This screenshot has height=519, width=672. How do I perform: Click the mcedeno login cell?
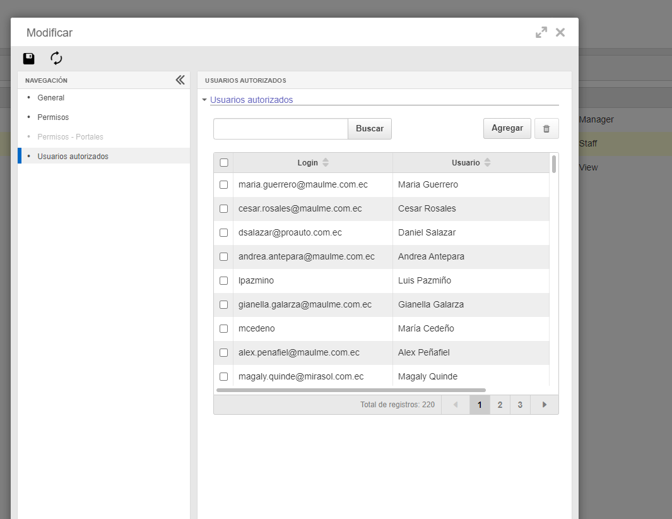[313, 328]
